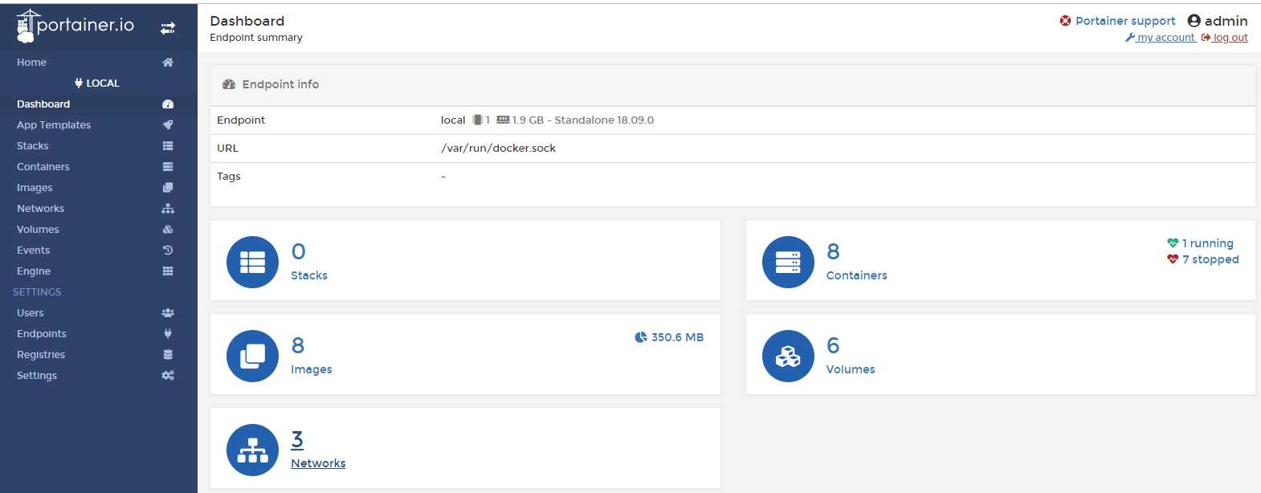Click the blue Stacks circle icon on the dashboard
Viewport: 1261px width, 493px height.
[252, 262]
